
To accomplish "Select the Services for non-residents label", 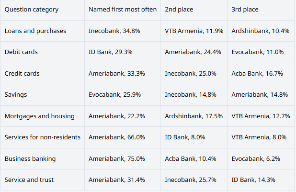I will (43, 137).
